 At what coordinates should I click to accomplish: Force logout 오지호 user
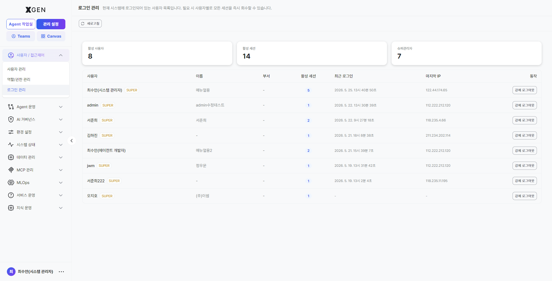point(524,196)
